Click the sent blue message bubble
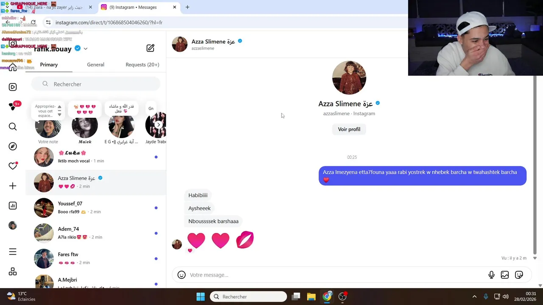Screen dimensions: 543x305 click(423, 176)
